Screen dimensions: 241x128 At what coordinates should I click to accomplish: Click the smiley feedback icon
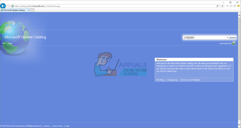coord(238,6)
